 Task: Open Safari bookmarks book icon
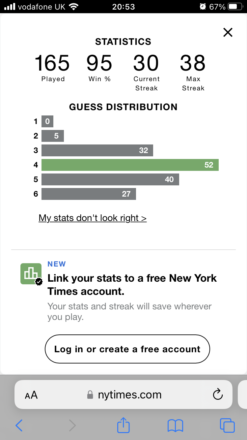[x=175, y=425]
